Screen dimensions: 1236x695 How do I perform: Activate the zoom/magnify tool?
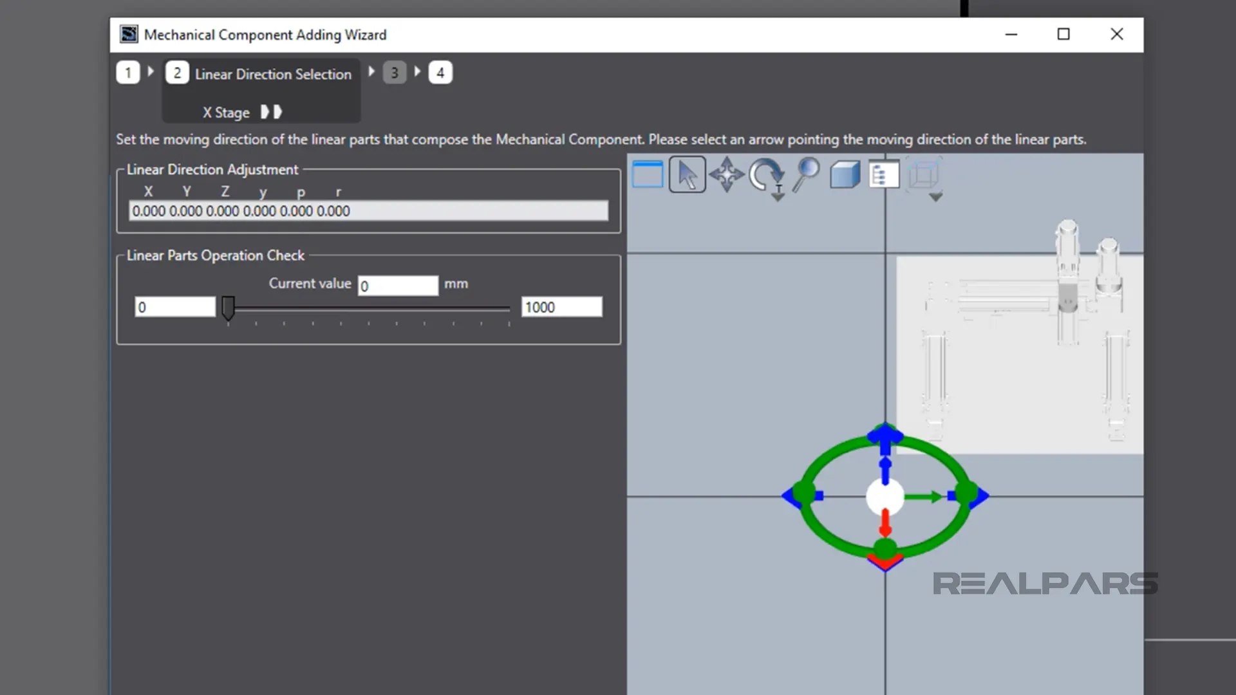pyautogui.click(x=805, y=175)
